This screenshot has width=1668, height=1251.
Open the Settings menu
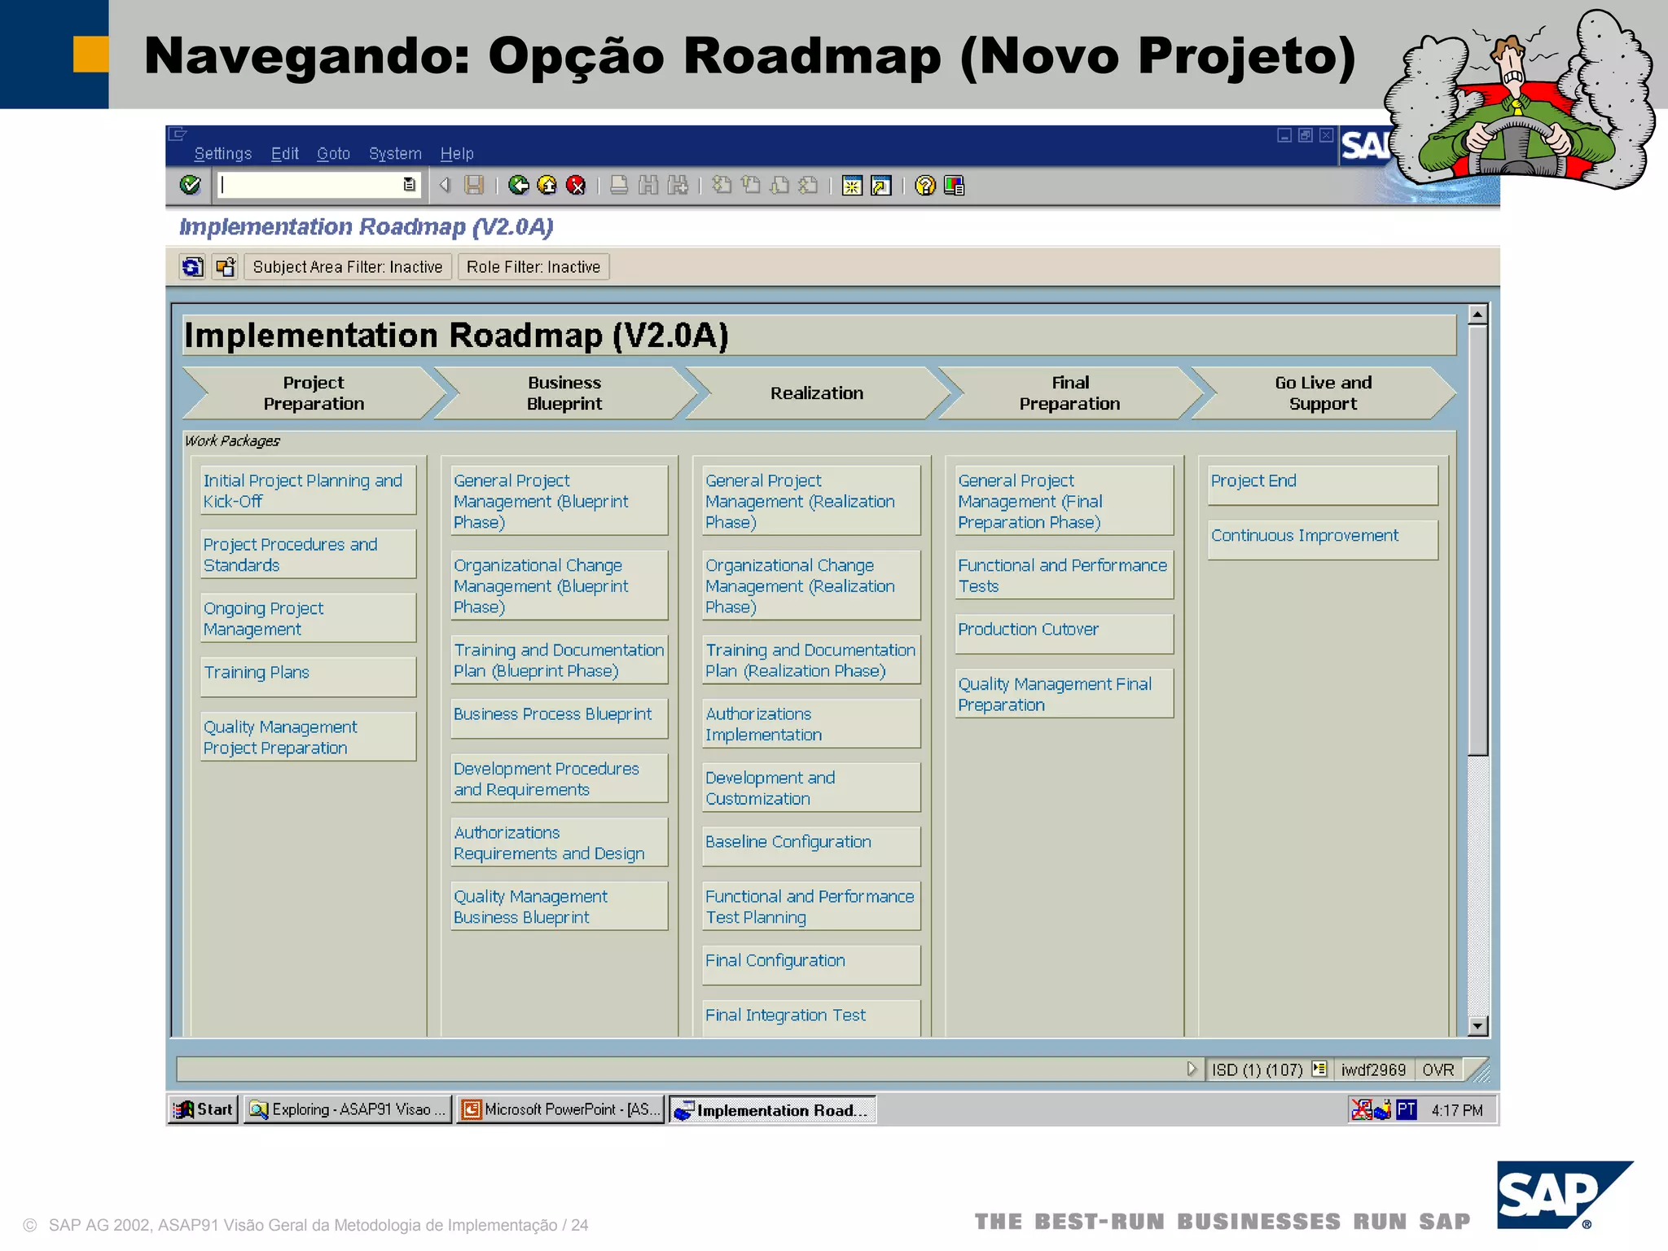click(223, 153)
